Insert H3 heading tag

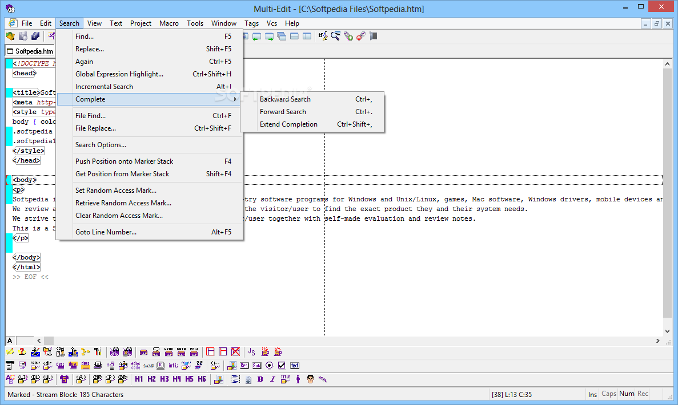click(165, 379)
